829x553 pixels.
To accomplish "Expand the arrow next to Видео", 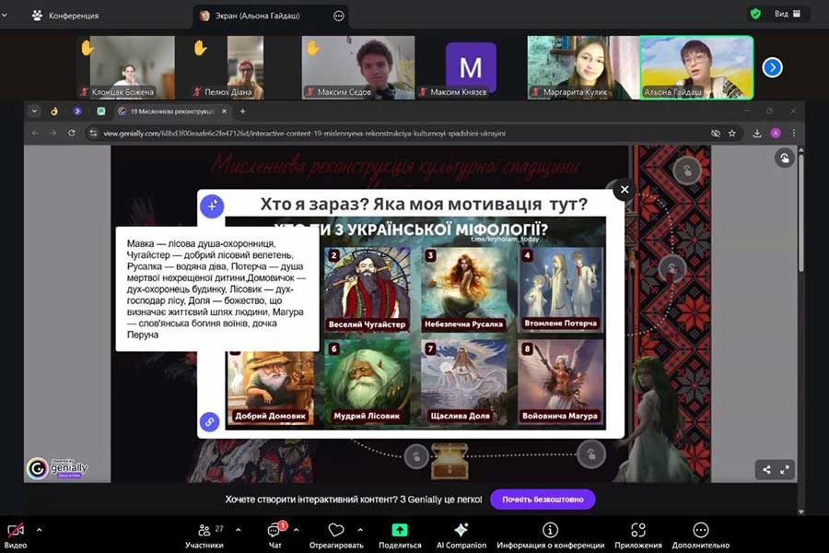I will pyautogui.click(x=39, y=530).
